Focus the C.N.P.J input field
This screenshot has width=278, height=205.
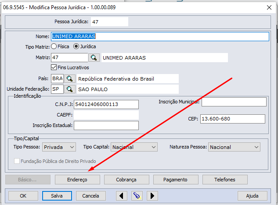coord(106,104)
